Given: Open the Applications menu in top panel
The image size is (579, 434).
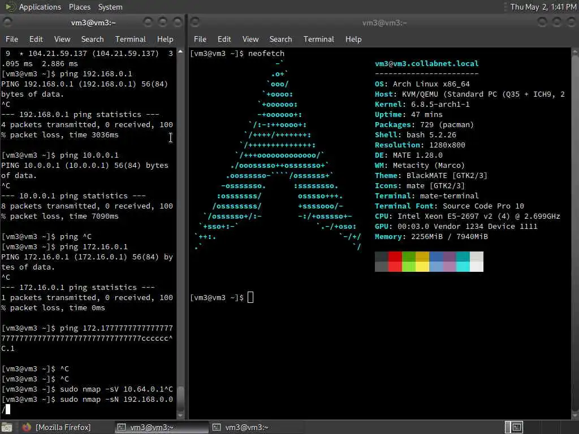Looking at the screenshot, I should 40,7.
